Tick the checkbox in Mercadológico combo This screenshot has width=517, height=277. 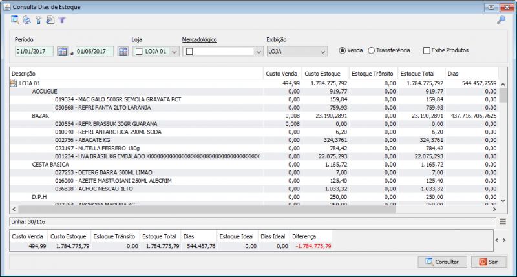point(189,52)
